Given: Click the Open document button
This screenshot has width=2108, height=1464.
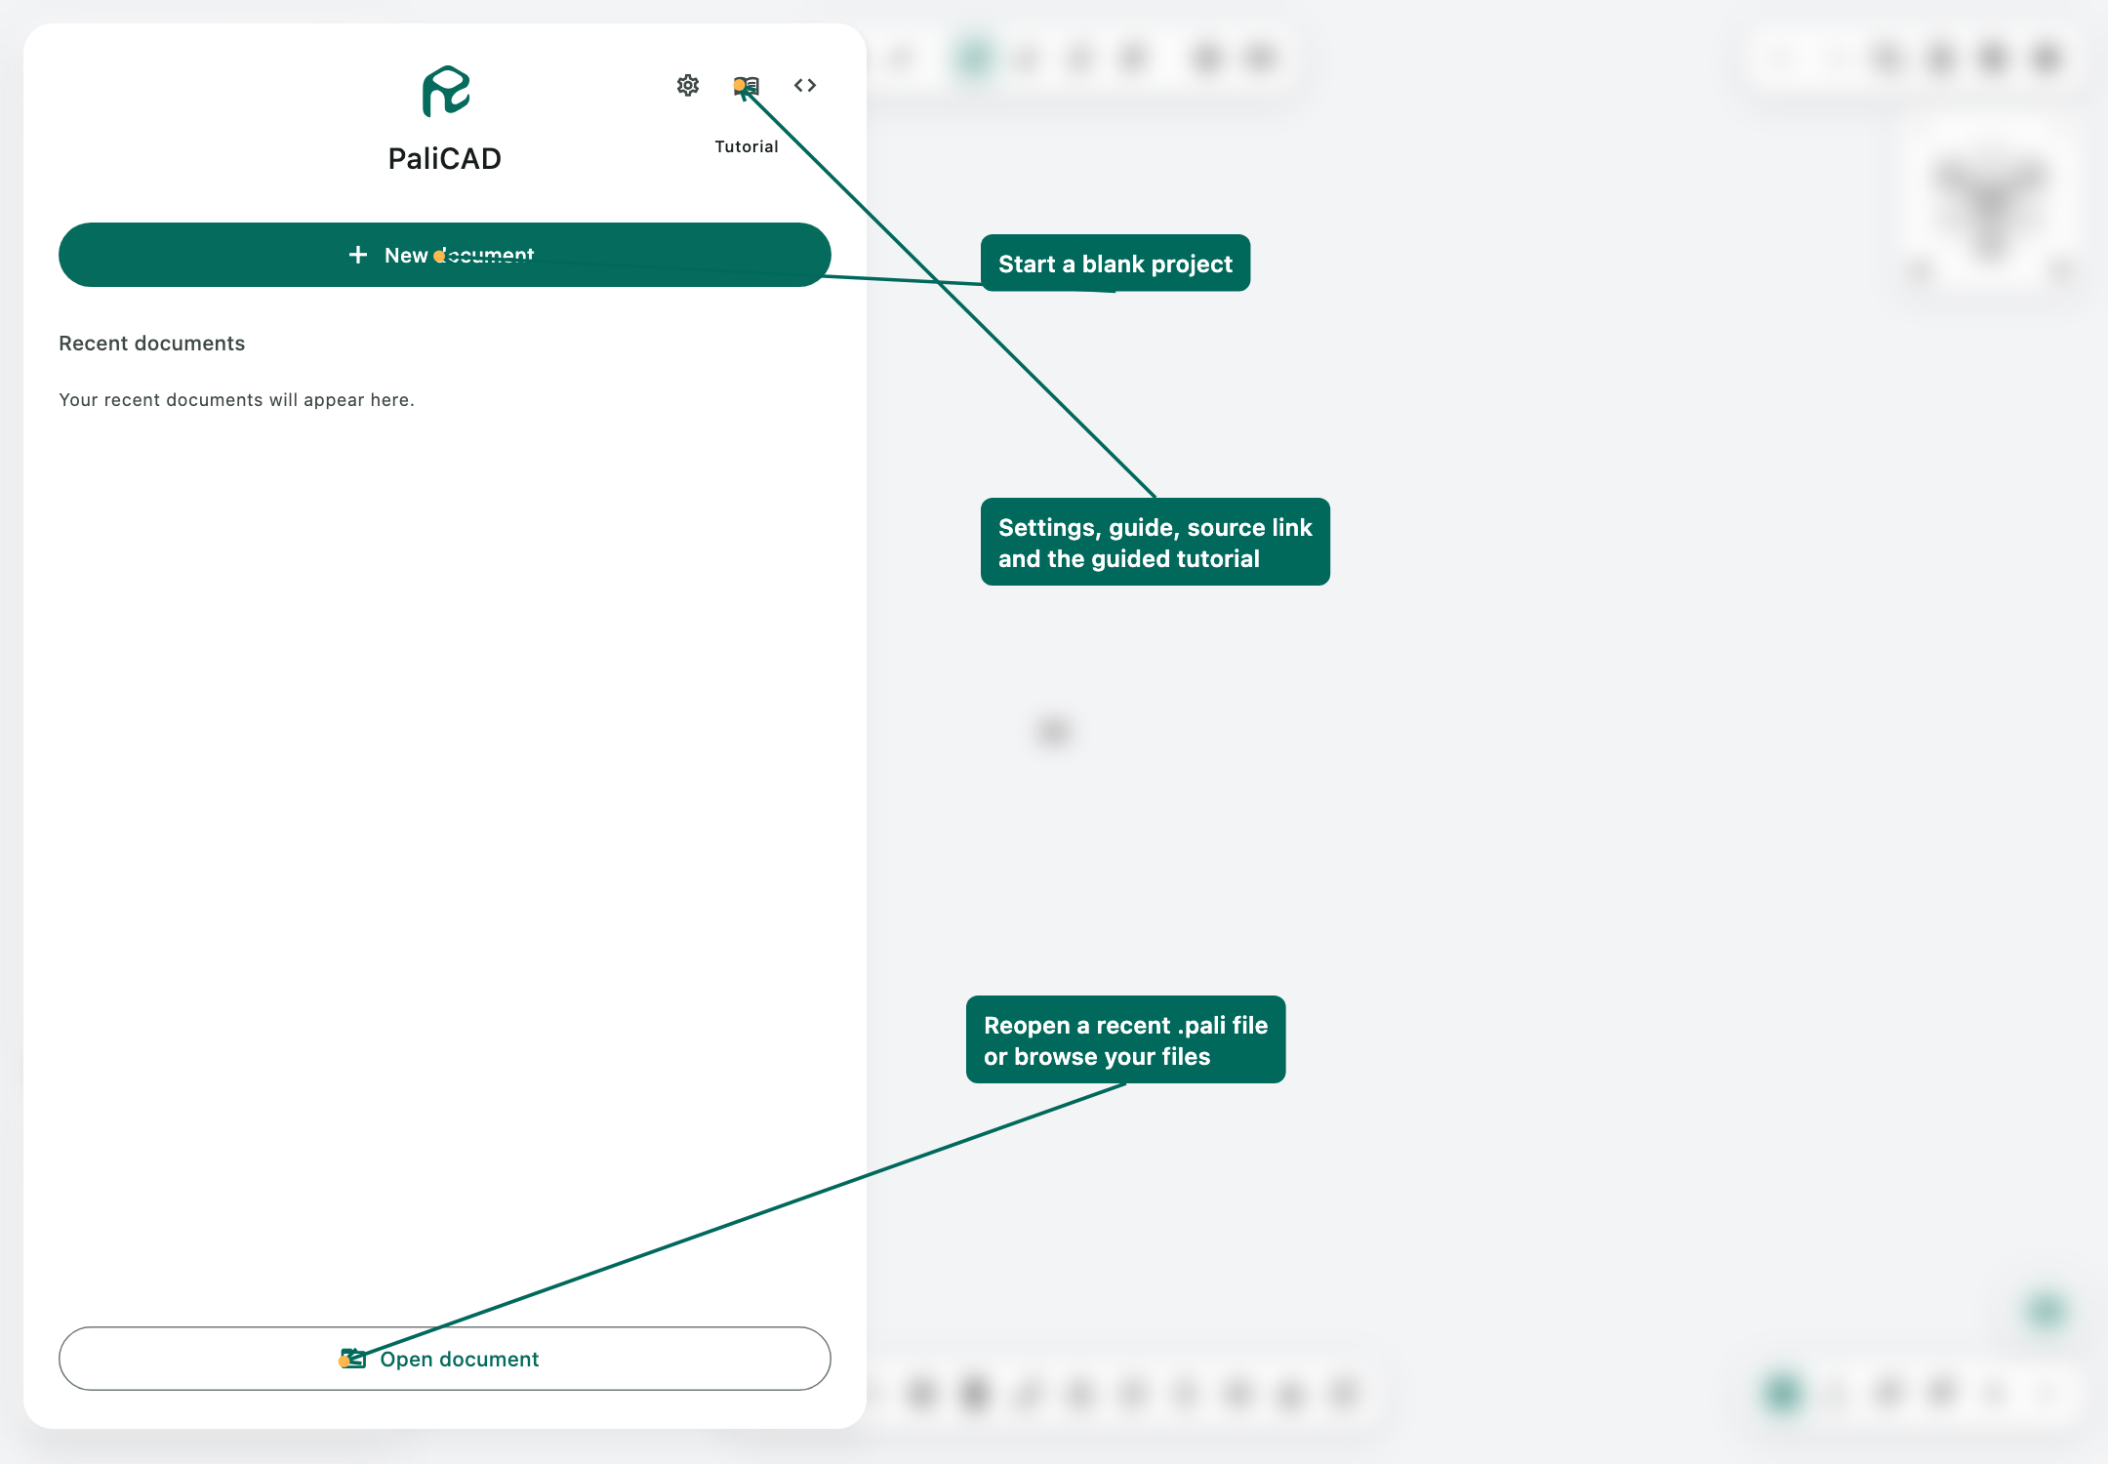Looking at the screenshot, I should click(x=445, y=1359).
